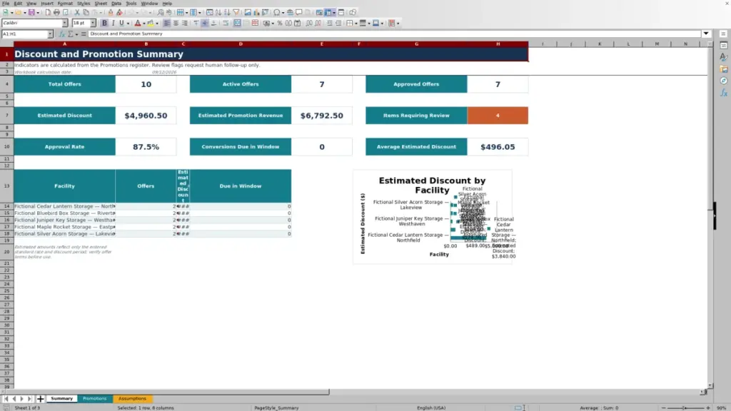
Task: Open the Format menu
Action: (65, 4)
